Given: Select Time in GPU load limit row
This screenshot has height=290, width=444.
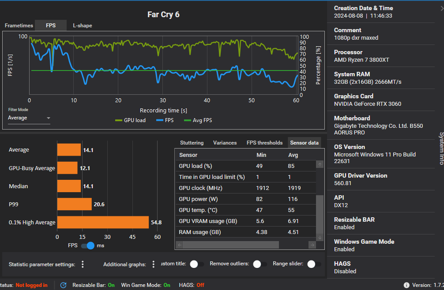Looking at the screenshot, I should [x=246, y=177].
